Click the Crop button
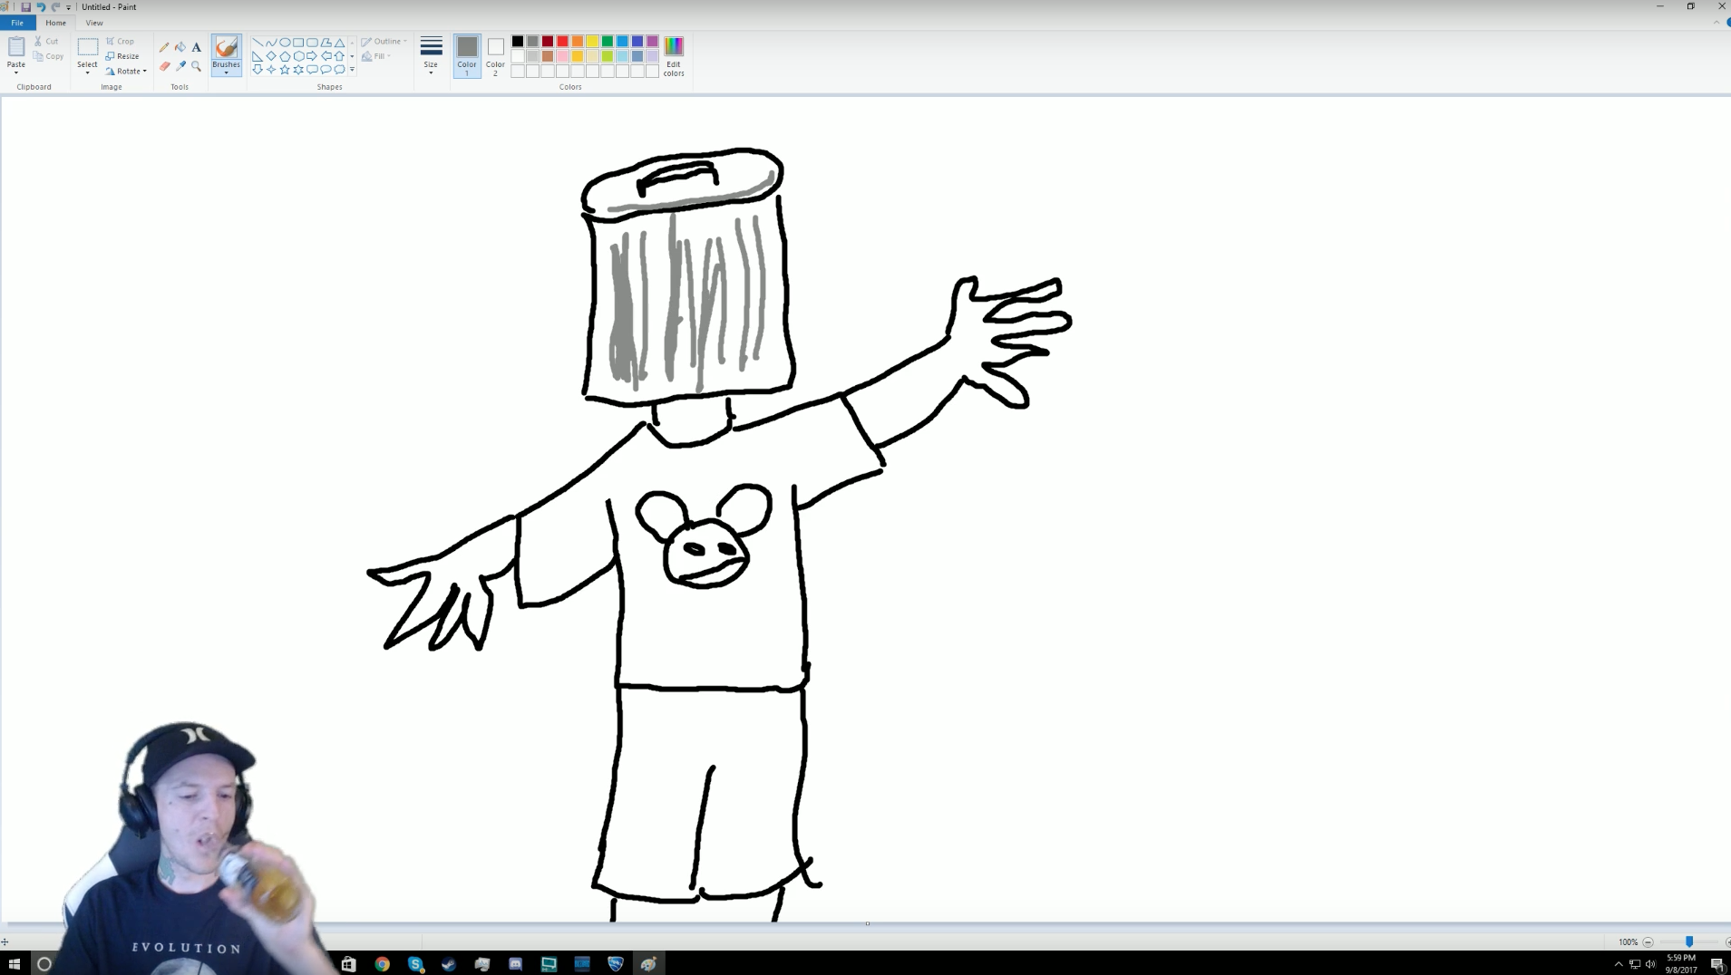 (120, 41)
